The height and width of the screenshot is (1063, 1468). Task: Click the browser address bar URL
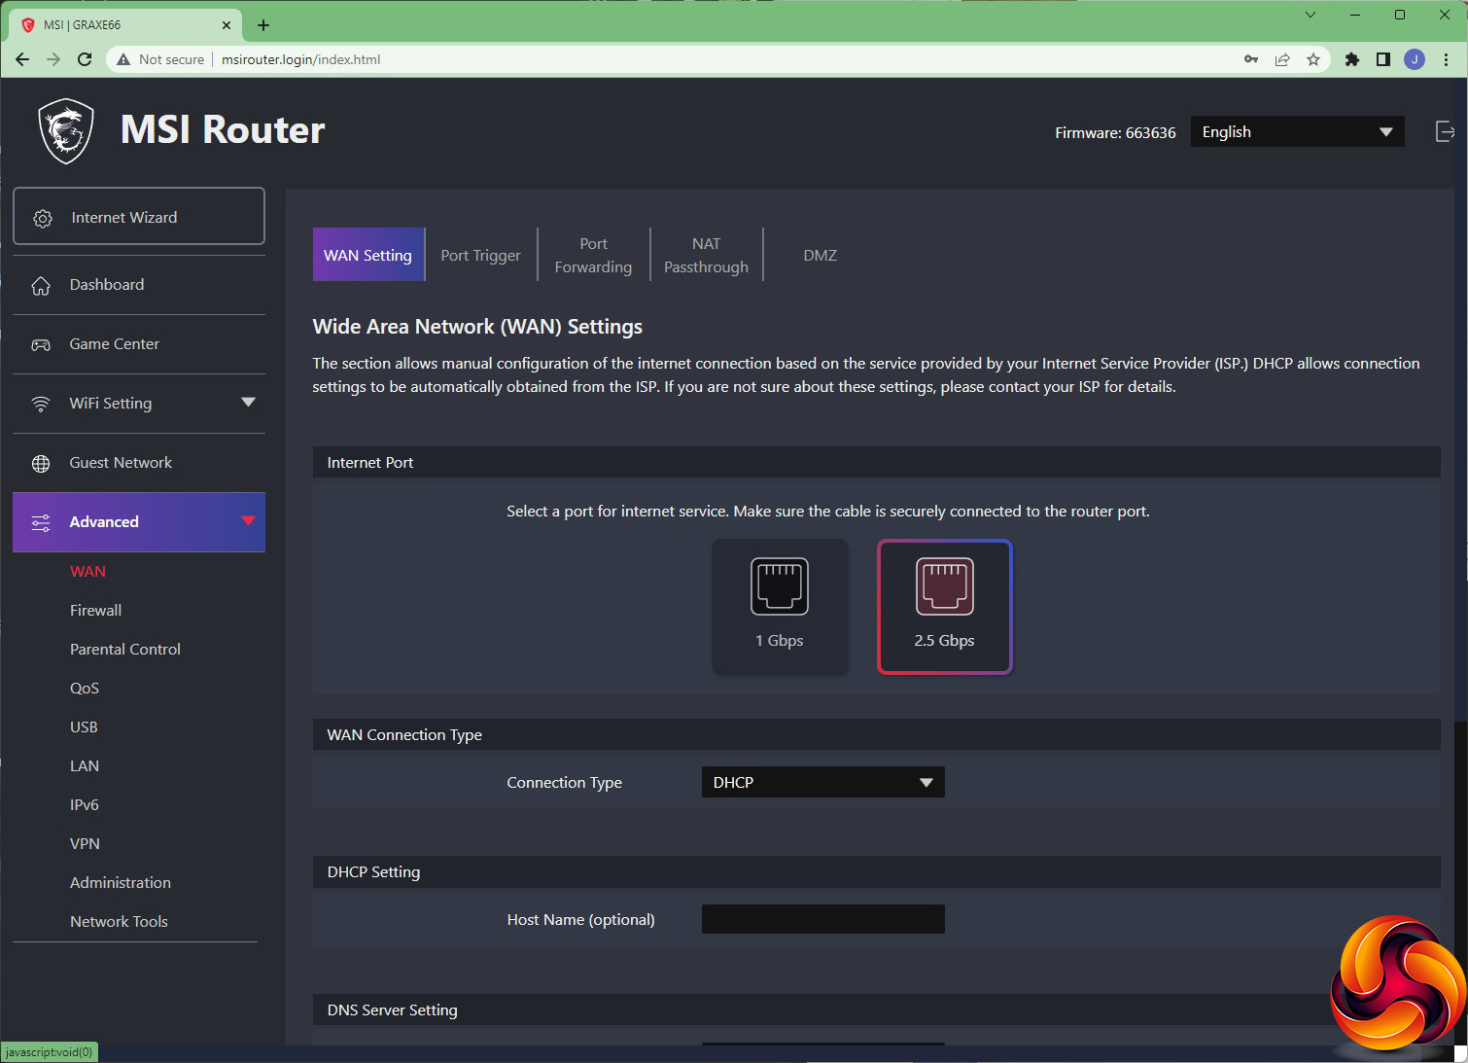[301, 59]
